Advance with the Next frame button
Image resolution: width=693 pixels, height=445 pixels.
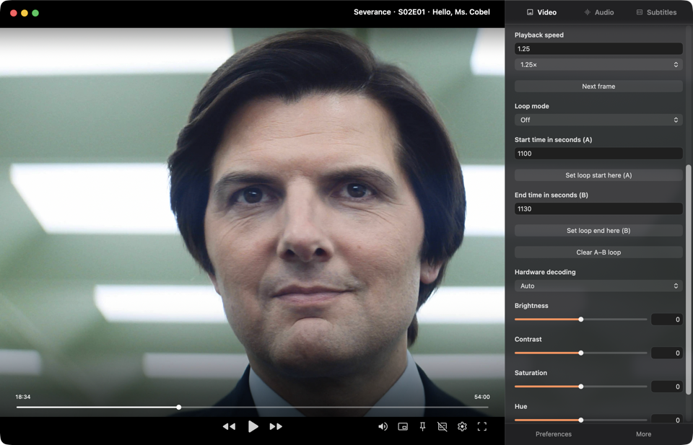(598, 87)
